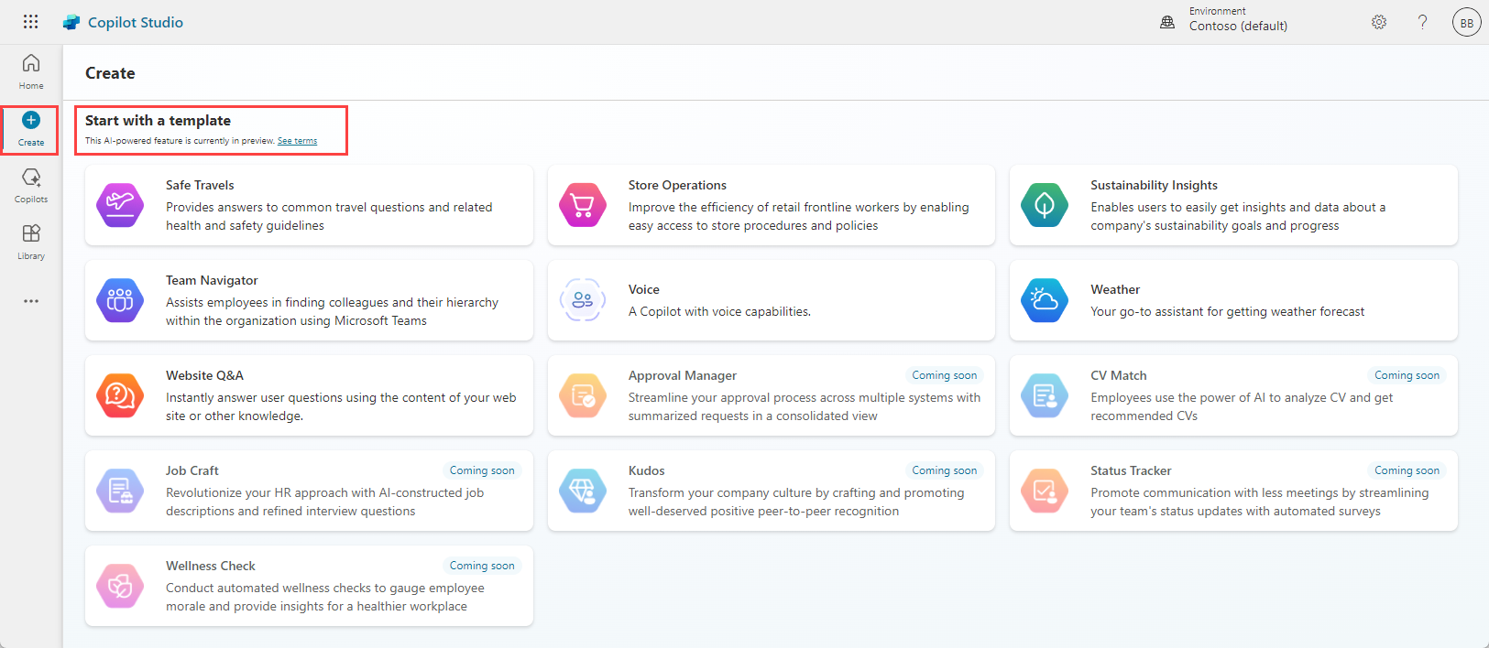Click the Safe Travels description text
This screenshot has height=648, width=1489.
329,216
